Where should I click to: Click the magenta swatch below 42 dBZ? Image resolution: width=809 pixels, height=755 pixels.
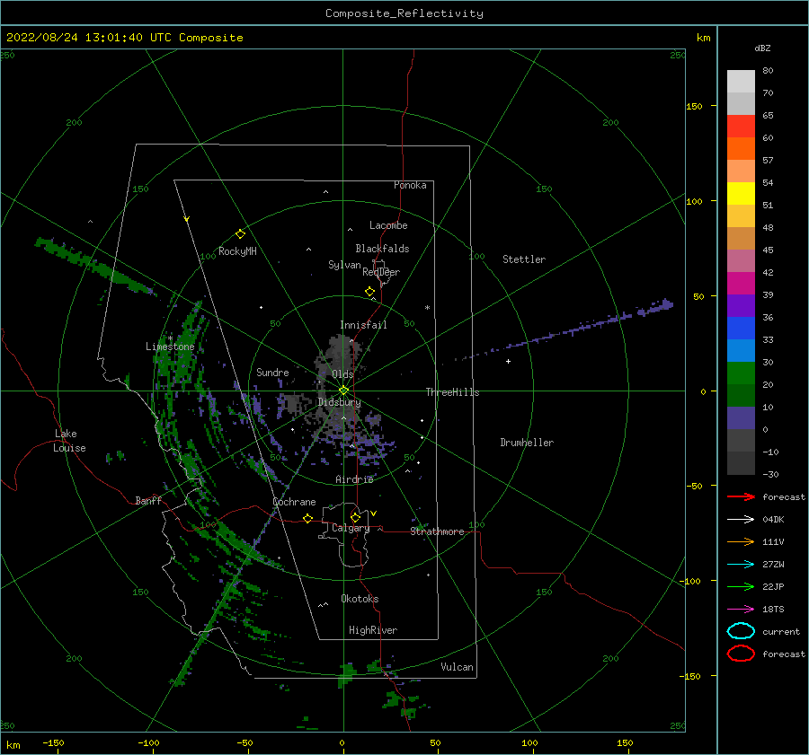pos(741,283)
